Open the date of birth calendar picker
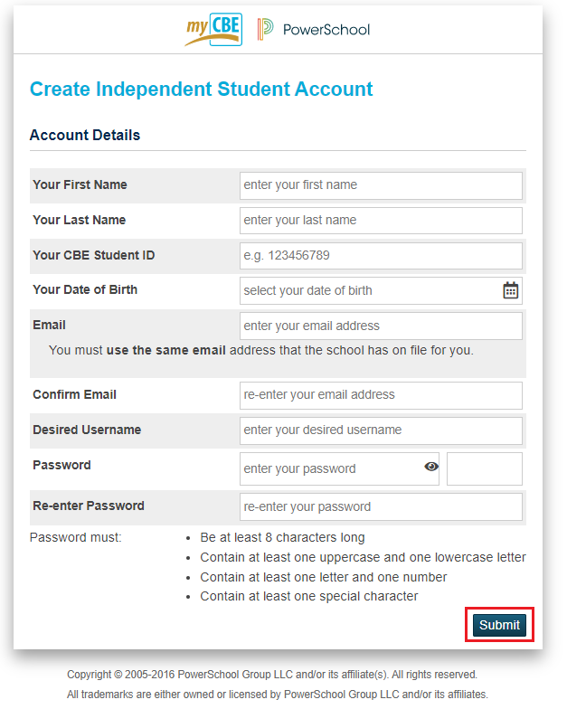 (x=511, y=290)
